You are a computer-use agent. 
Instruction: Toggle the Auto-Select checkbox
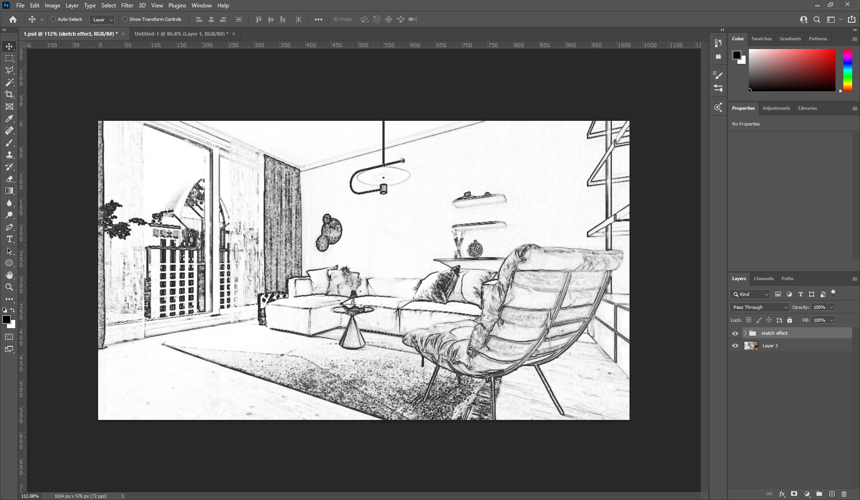click(53, 19)
